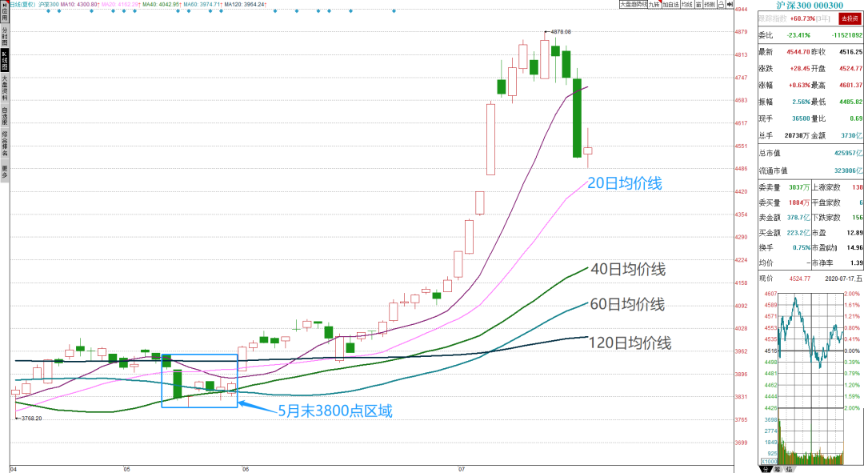Open 综合排名 ranking tab
The width and height of the screenshot is (864, 473).
(x=5, y=143)
